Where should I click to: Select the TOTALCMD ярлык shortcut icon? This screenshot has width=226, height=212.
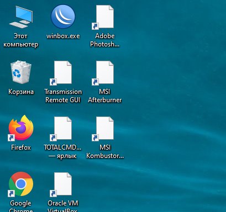point(61,129)
